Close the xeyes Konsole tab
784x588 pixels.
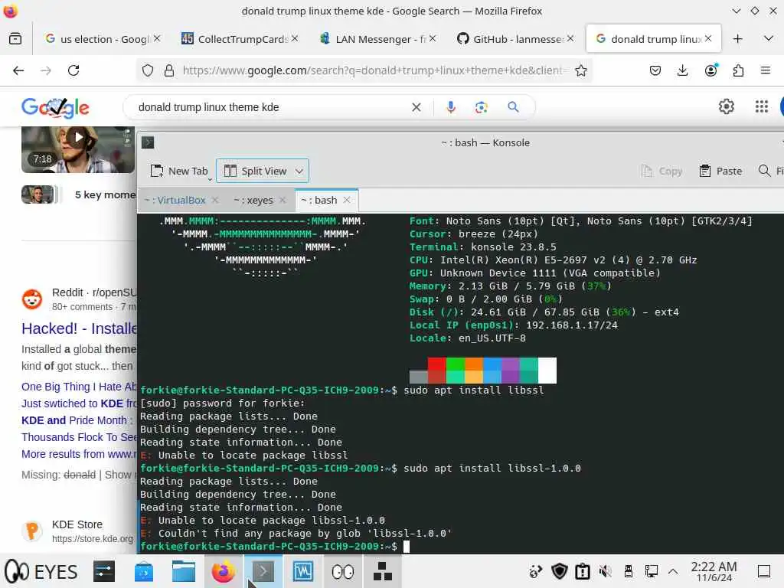pos(283,200)
